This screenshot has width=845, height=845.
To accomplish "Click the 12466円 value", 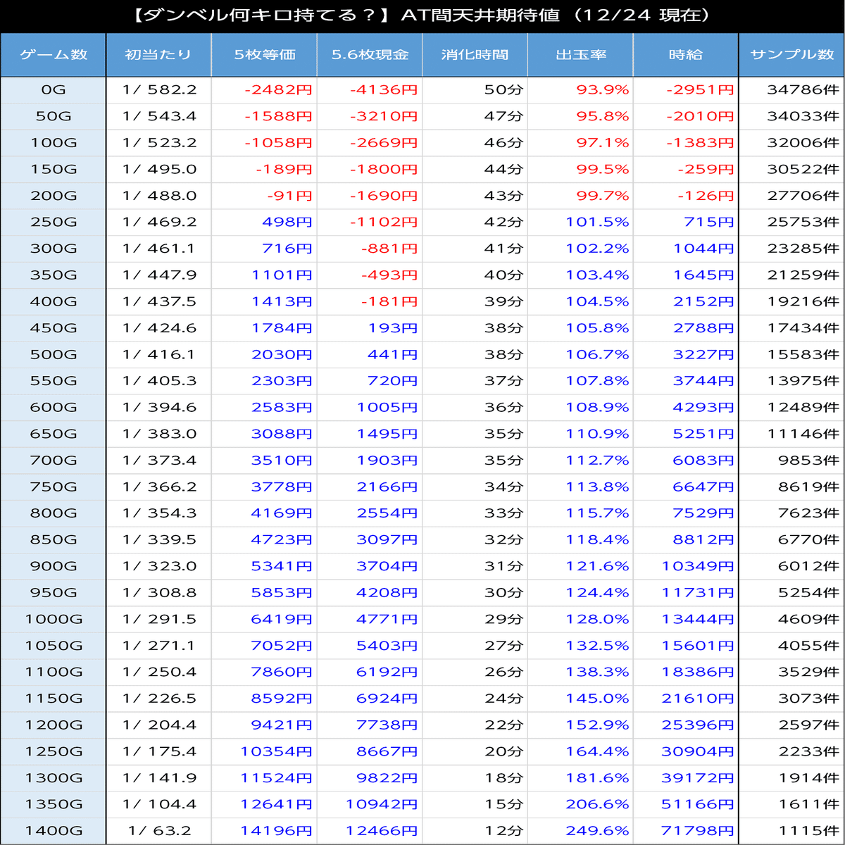I will [x=382, y=831].
